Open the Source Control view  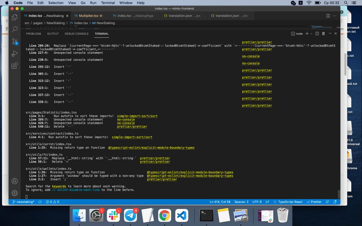[x=15, y=42]
